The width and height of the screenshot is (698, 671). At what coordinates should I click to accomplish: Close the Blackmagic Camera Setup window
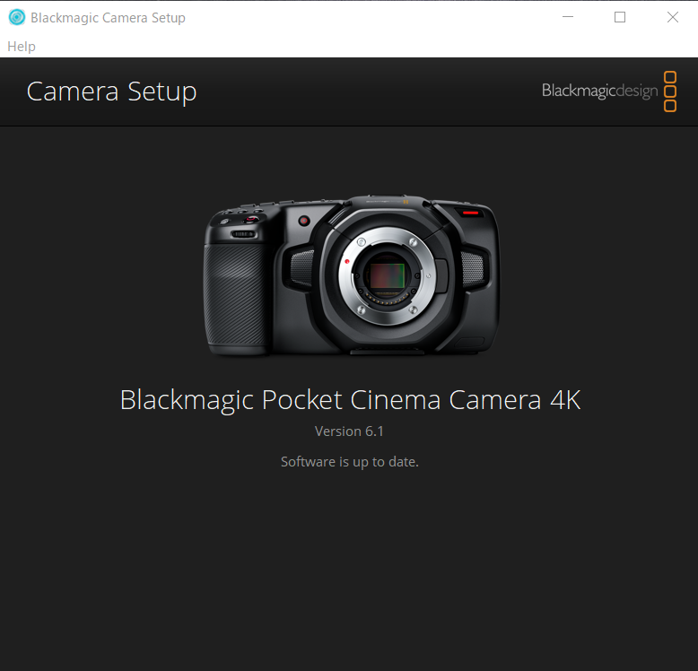672,17
